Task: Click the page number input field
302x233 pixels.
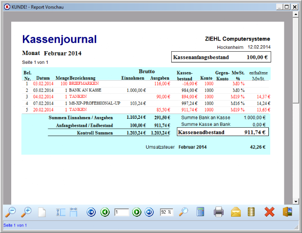Action: click(121, 212)
